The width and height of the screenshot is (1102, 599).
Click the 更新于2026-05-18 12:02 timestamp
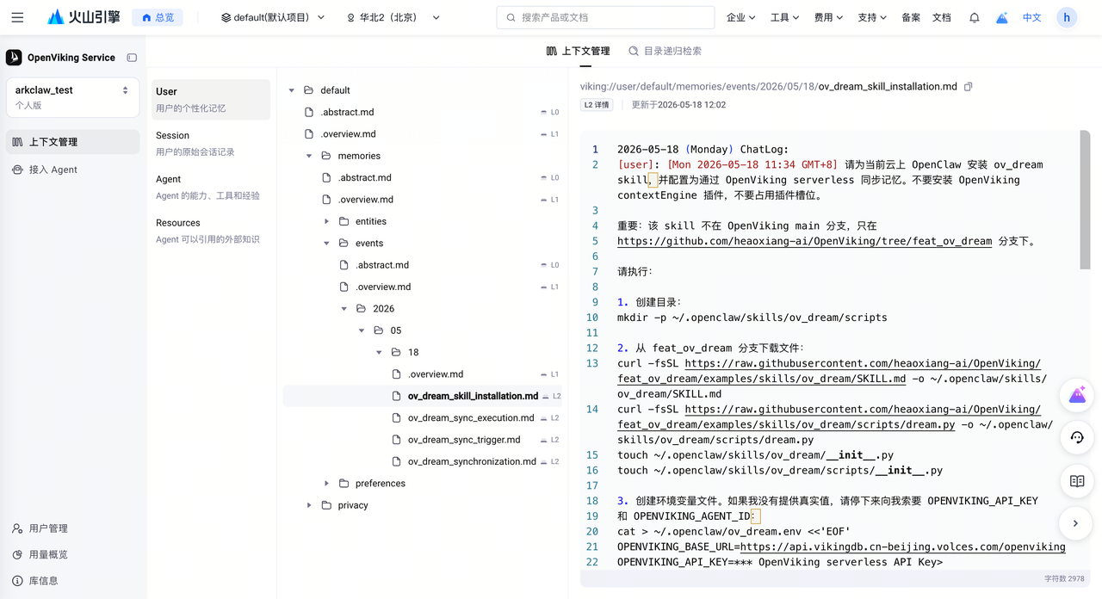tap(678, 105)
